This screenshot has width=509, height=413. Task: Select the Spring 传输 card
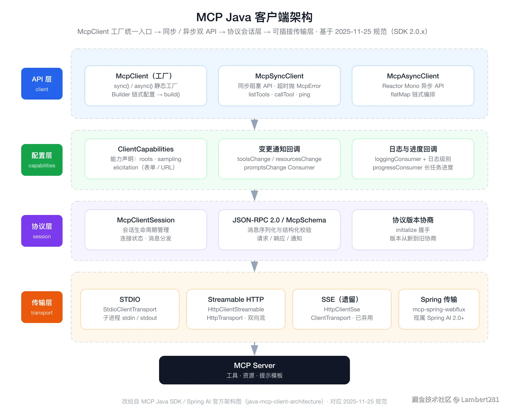pyautogui.click(x=439, y=309)
